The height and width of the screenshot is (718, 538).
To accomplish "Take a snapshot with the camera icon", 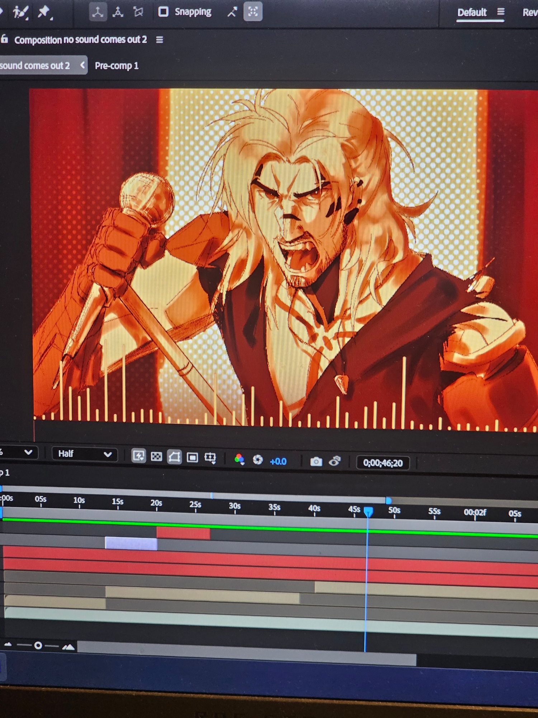I will [x=316, y=462].
